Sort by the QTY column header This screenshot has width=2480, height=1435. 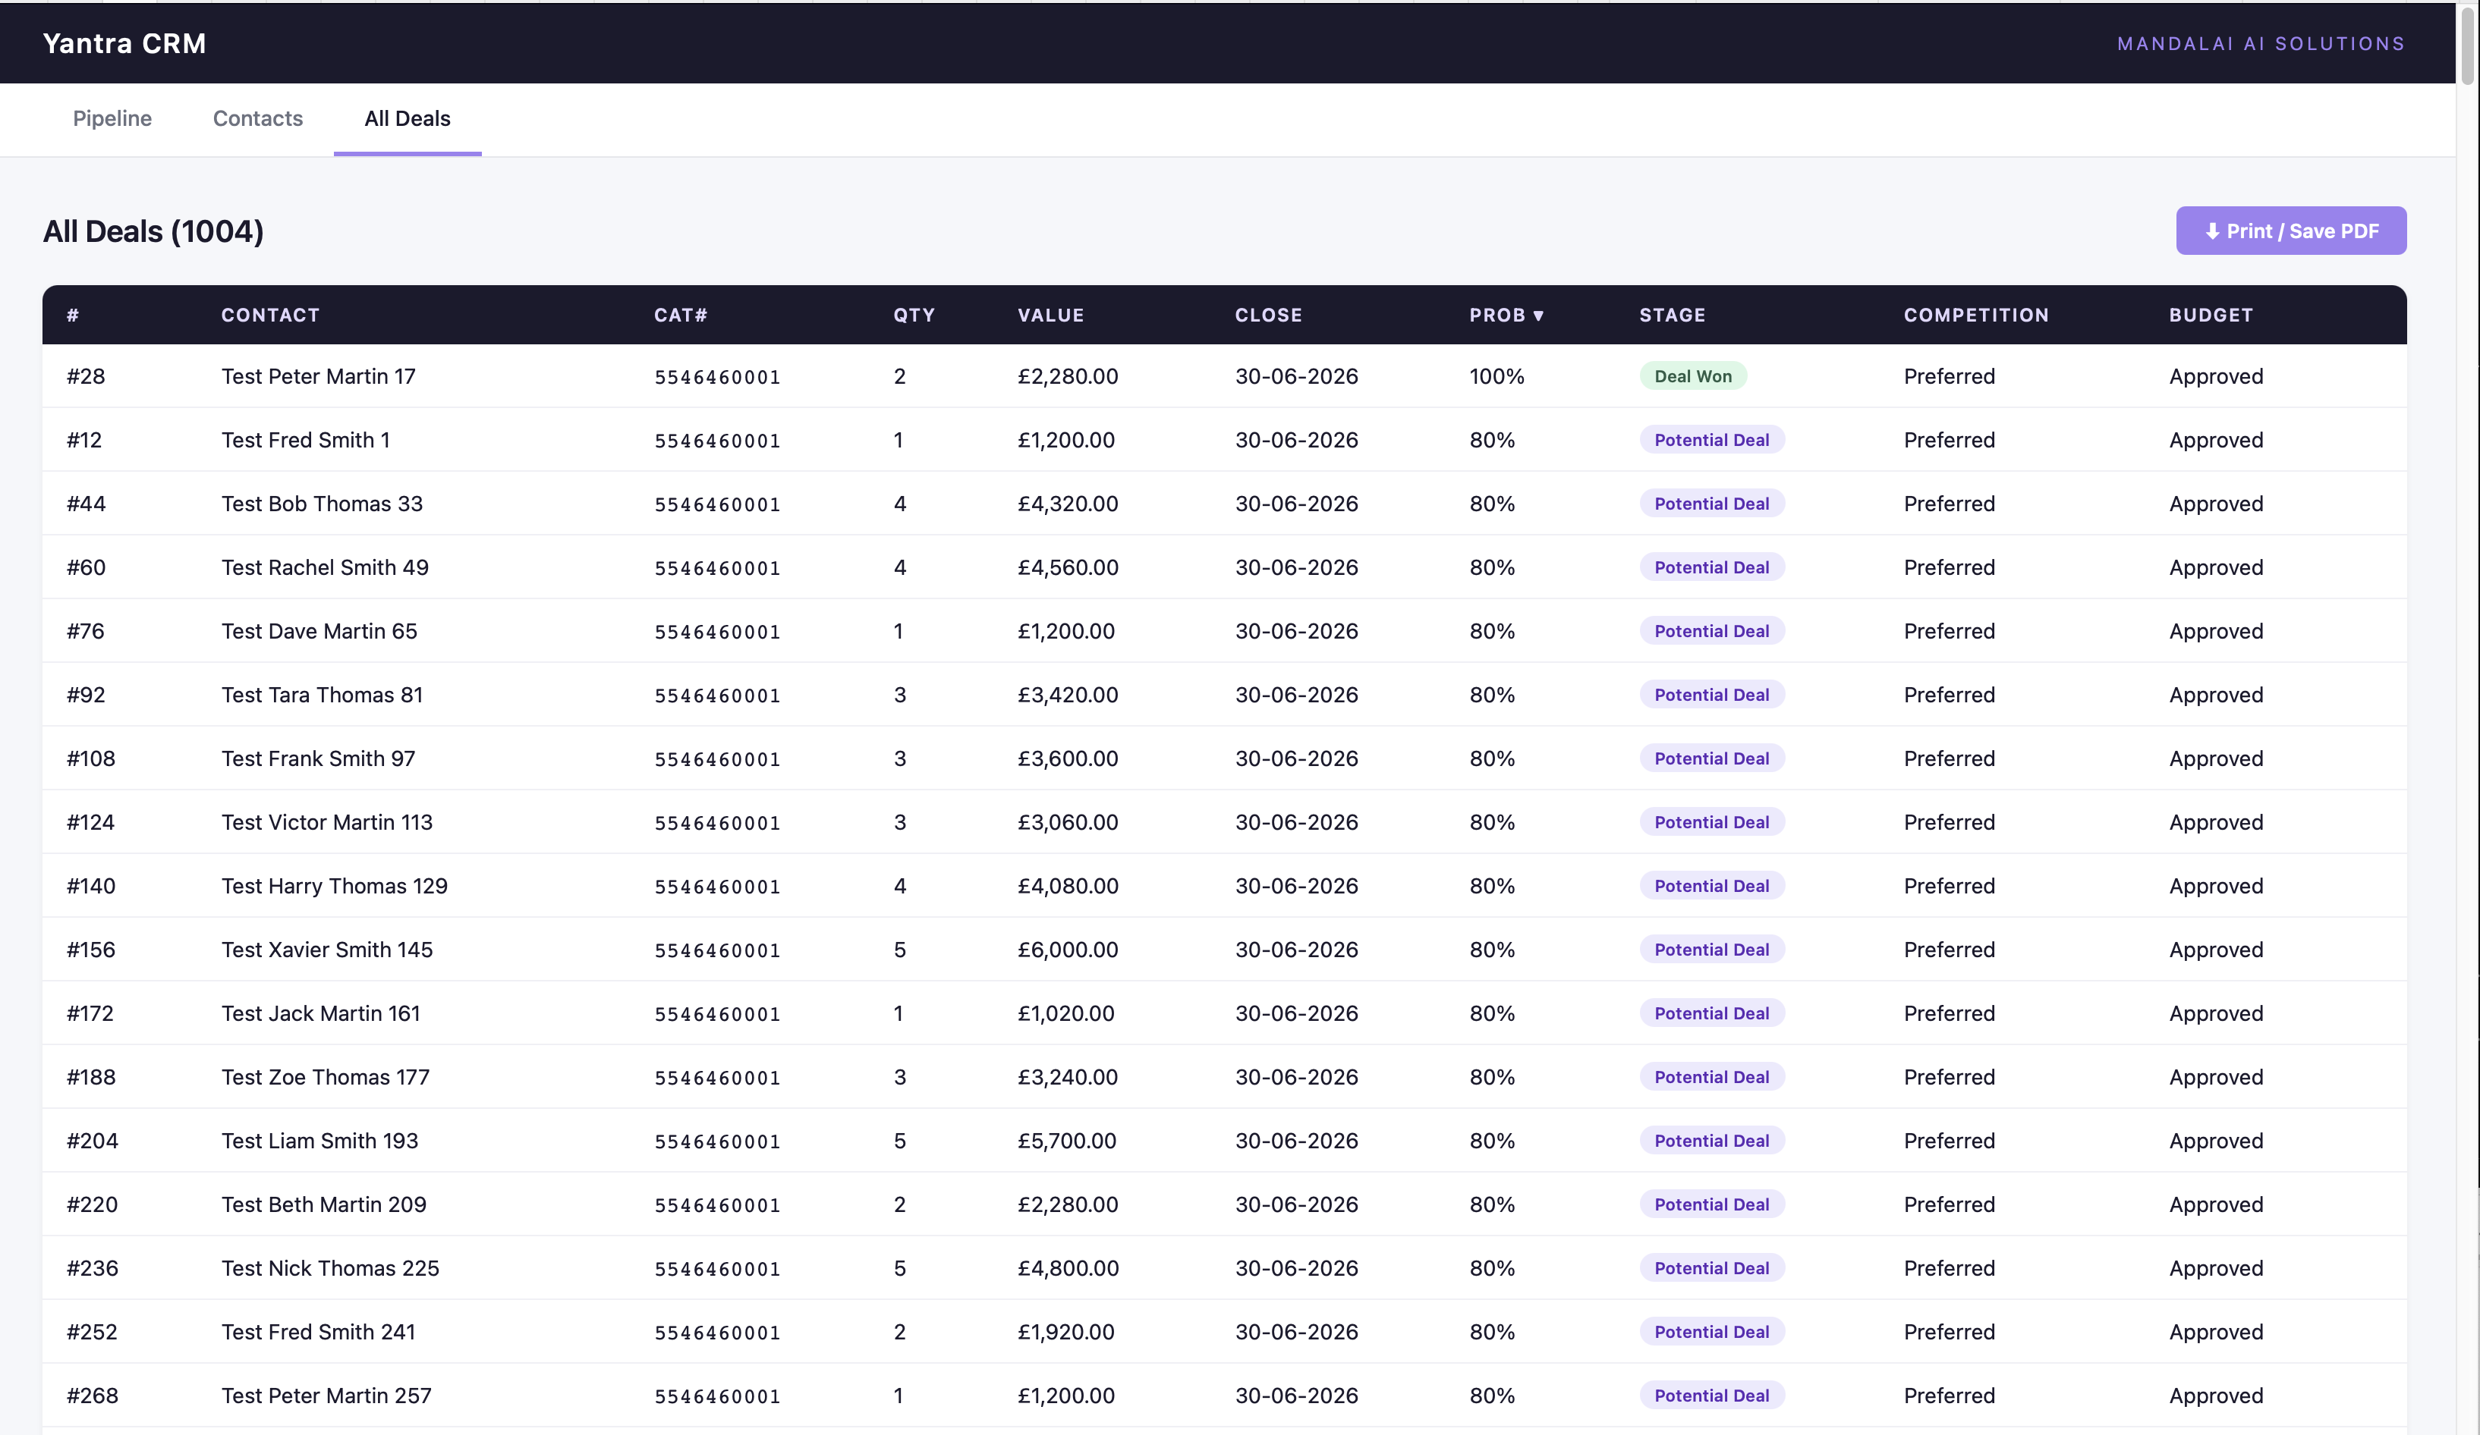[913, 315]
